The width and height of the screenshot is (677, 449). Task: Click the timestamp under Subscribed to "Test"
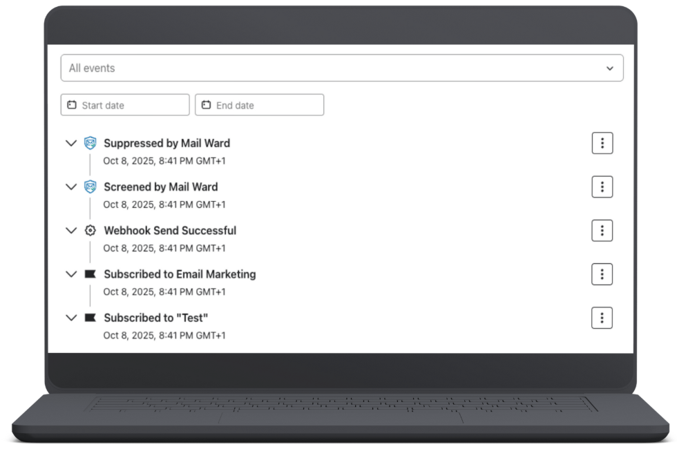[x=164, y=335]
